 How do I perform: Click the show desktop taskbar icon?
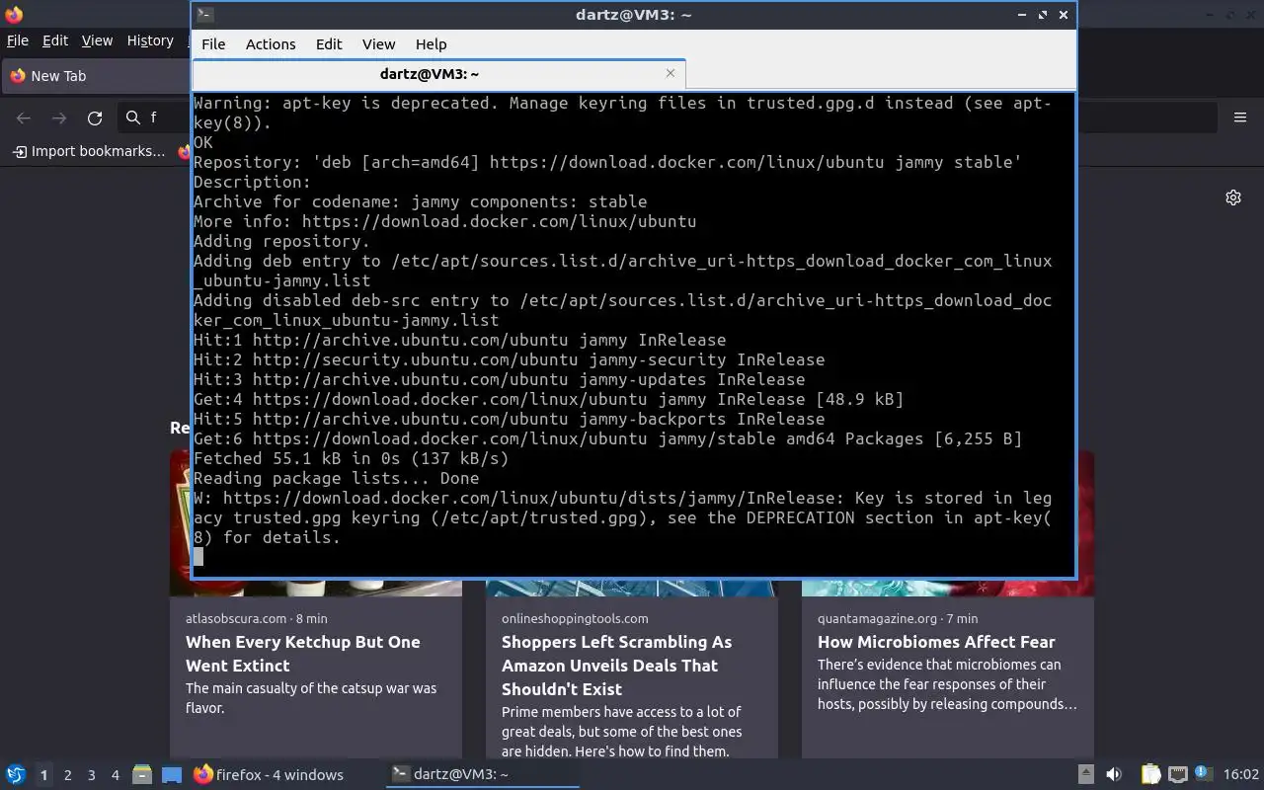(172, 775)
